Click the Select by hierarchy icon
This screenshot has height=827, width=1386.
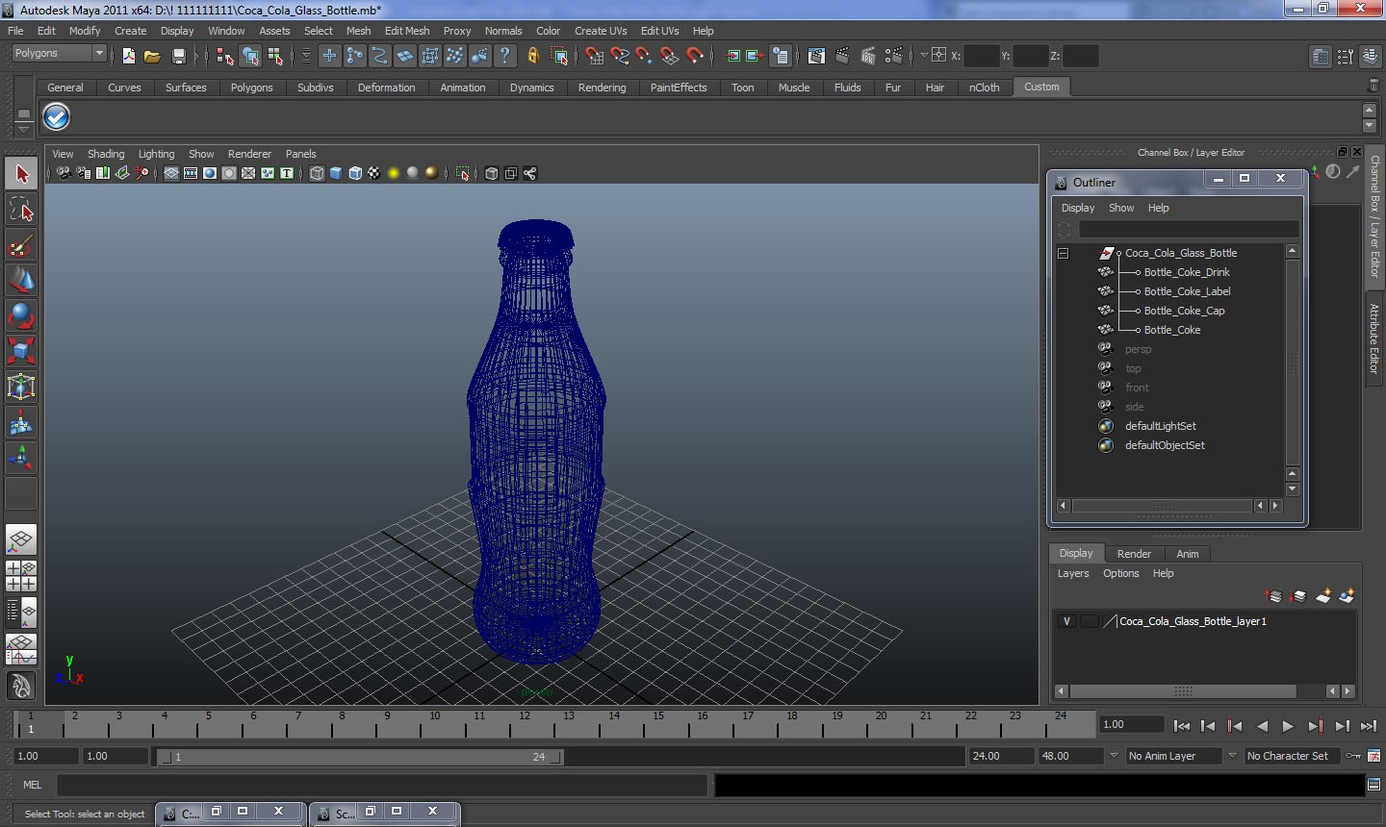pos(224,56)
